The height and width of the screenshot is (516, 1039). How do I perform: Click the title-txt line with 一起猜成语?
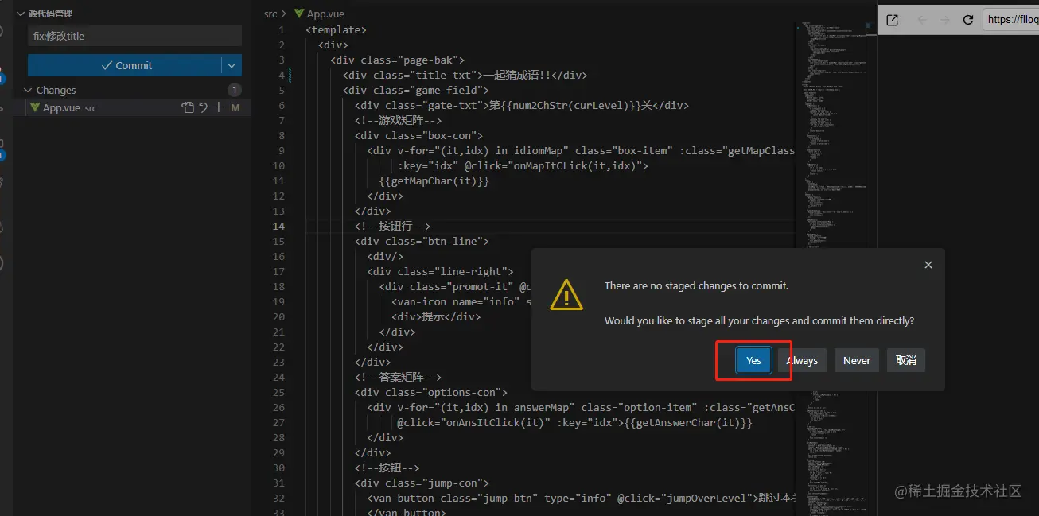[x=465, y=75]
